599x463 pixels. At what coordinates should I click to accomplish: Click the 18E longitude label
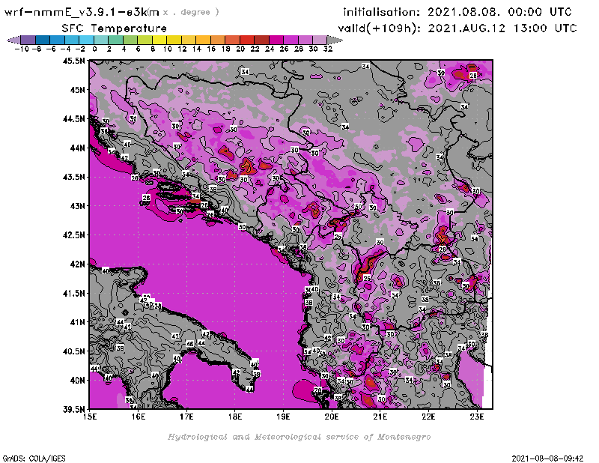pos(235,417)
